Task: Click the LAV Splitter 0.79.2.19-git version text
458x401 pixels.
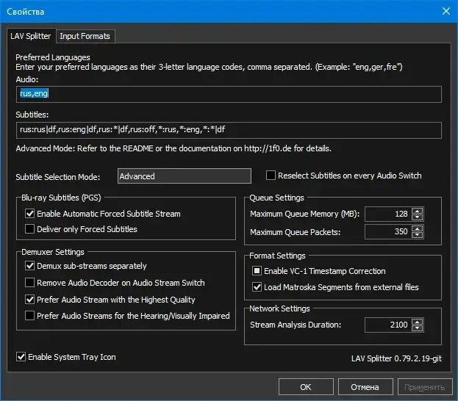Action: coord(396,358)
